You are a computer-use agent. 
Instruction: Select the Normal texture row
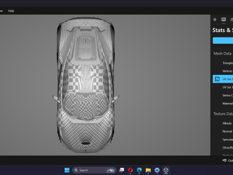pyautogui.click(x=223, y=131)
